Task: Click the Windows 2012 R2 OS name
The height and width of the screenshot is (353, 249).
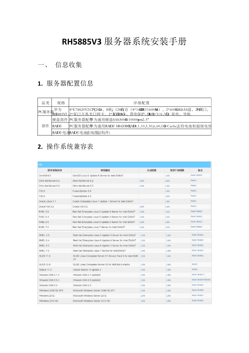Action: (x=49, y=301)
